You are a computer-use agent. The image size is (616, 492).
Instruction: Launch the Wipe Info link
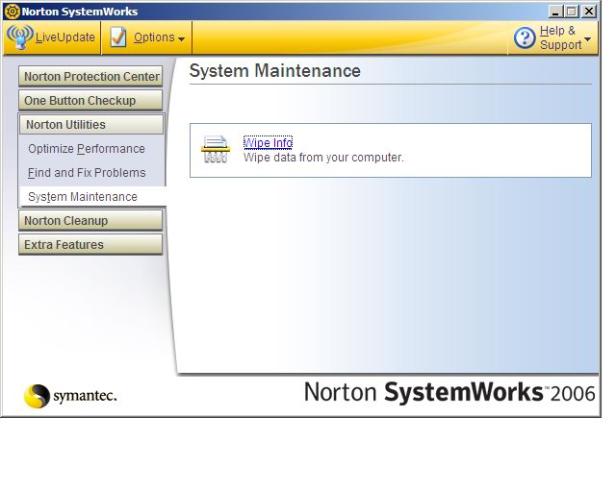pos(268,142)
